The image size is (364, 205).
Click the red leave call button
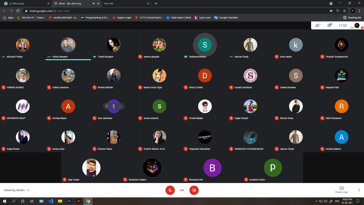tap(182, 190)
